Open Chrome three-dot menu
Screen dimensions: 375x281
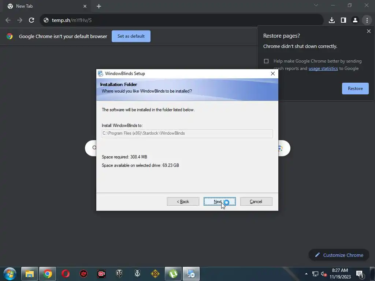[367, 20]
